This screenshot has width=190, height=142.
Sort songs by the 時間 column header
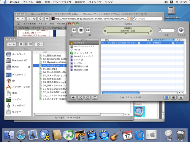146,40
